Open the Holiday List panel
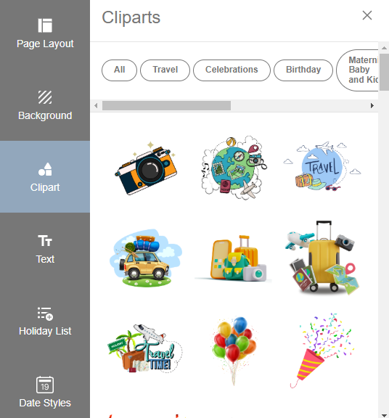The width and height of the screenshot is (389, 418). point(45,321)
